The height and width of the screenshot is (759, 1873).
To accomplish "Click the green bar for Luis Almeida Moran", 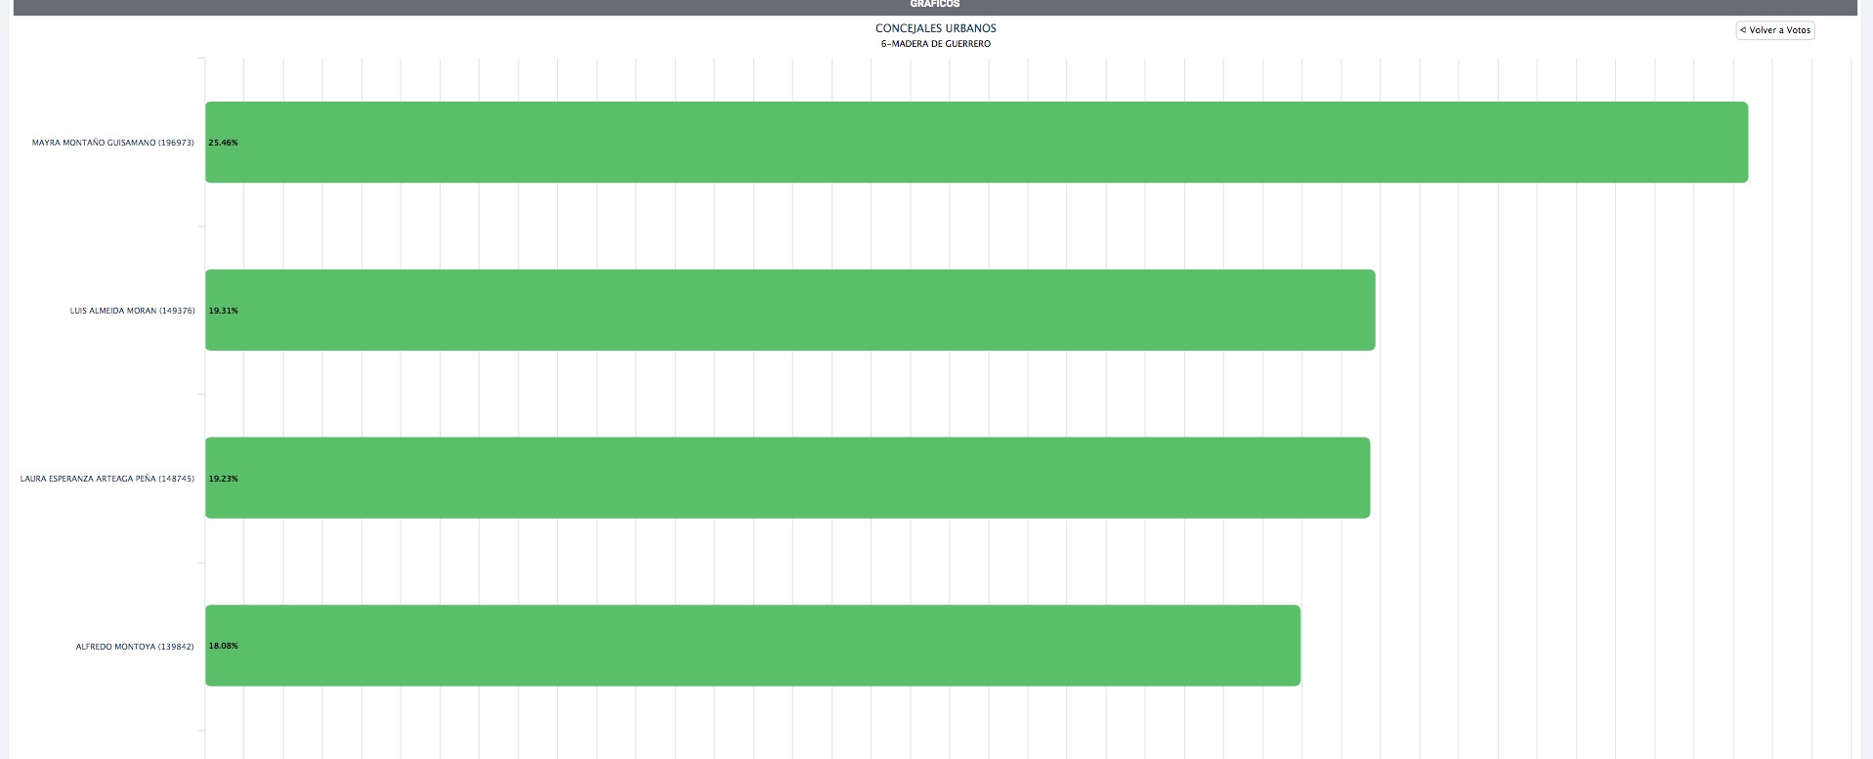I will [x=789, y=310].
